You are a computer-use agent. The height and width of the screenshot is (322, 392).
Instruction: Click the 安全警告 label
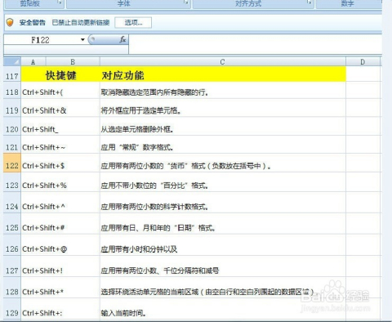pyautogui.click(x=33, y=23)
